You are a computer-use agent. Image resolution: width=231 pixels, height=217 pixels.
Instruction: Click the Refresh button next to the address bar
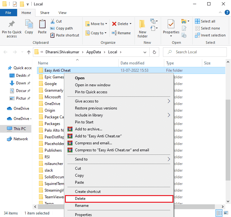point(154,52)
